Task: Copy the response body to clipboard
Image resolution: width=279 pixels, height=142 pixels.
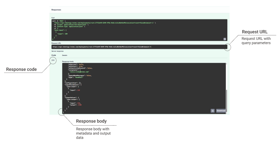Action: point(212,111)
